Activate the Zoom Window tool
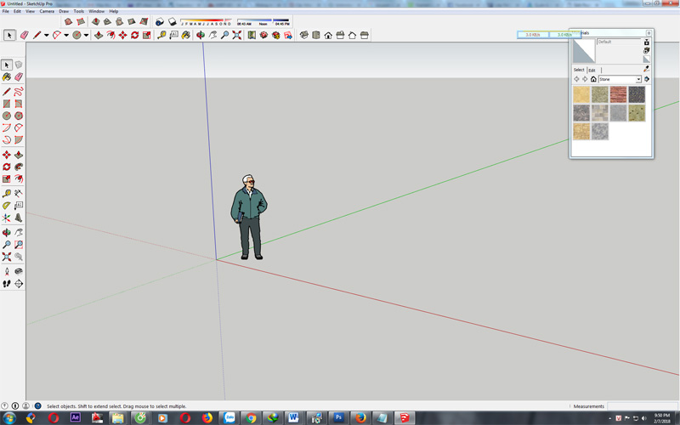 click(x=19, y=245)
